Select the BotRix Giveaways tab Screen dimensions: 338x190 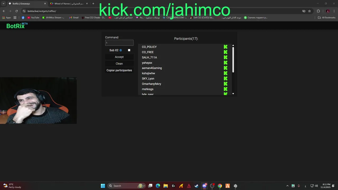pos(27,4)
